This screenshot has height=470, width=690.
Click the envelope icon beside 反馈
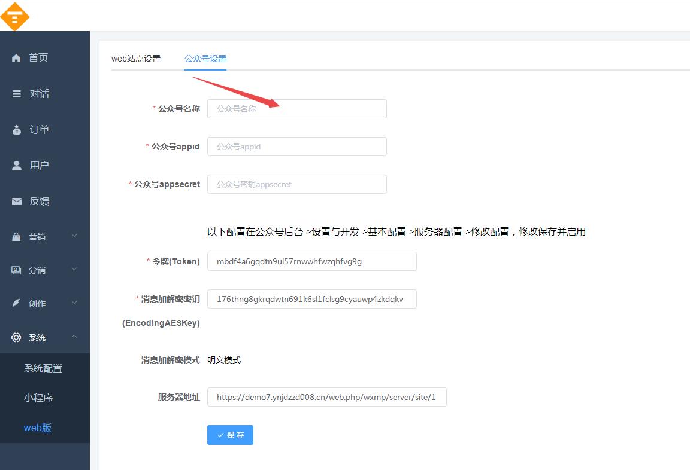17,201
